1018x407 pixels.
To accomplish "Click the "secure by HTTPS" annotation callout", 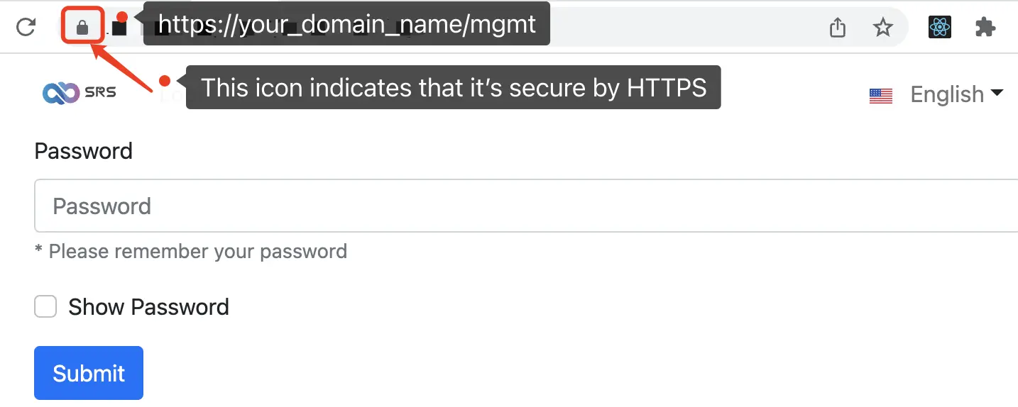I will point(453,88).
